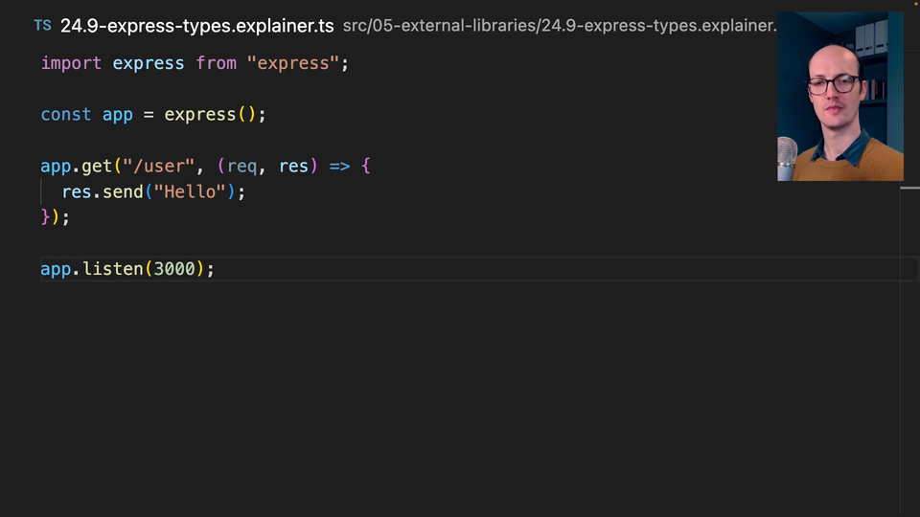
Task: Click the 3000 port number
Action: tap(174, 270)
